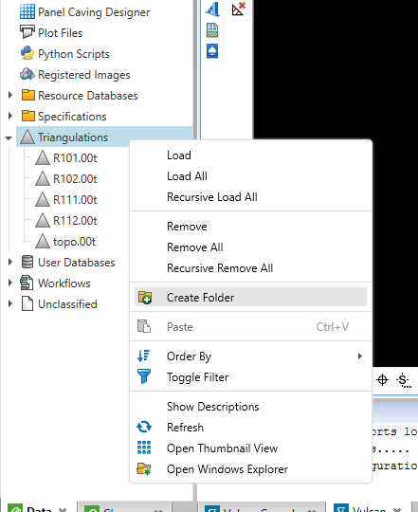Expand the Unclassified node arrow
Viewport: 418px width, 512px height.
coord(10,304)
